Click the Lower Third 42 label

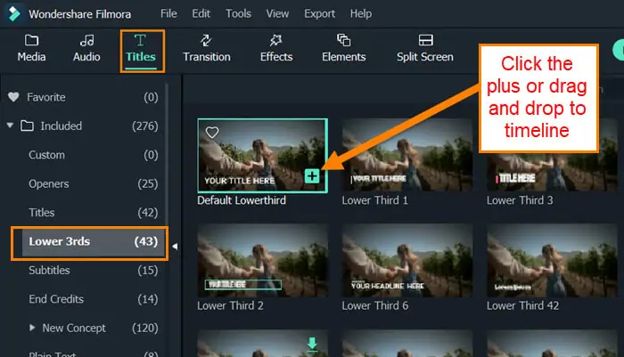522,305
